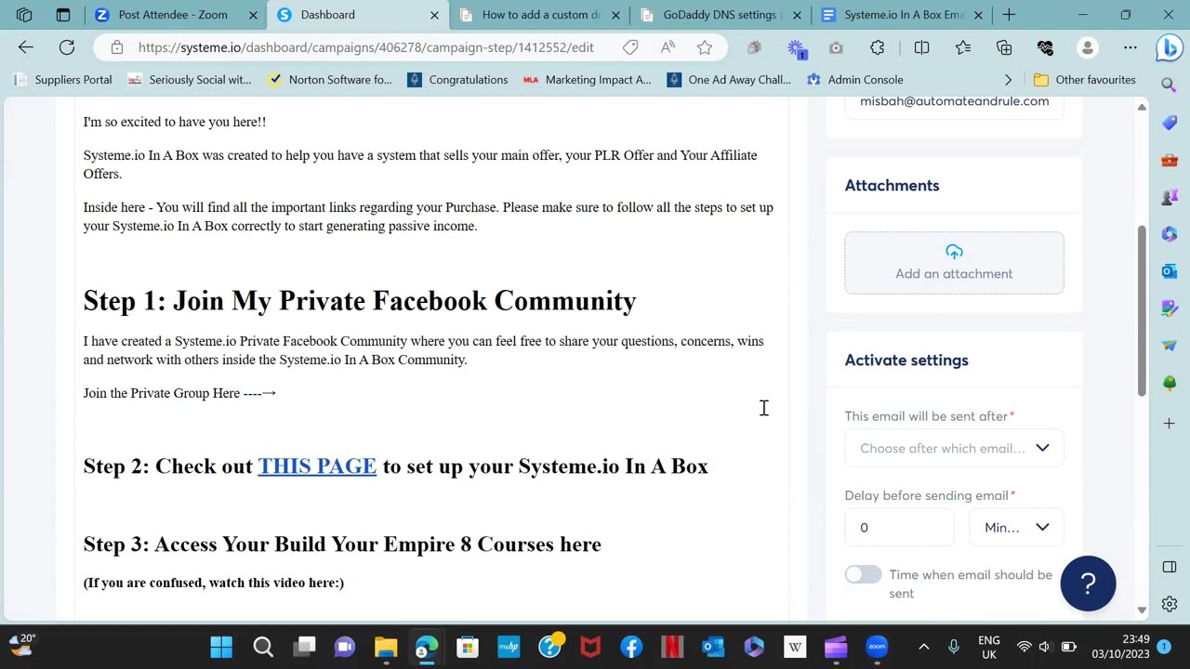This screenshot has height=669, width=1190.
Task: Open tab actions menu icon
Action: [x=63, y=15]
